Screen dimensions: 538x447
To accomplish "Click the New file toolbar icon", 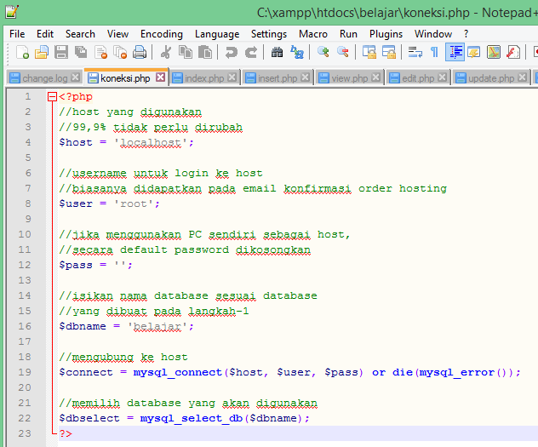I will coord(22,53).
